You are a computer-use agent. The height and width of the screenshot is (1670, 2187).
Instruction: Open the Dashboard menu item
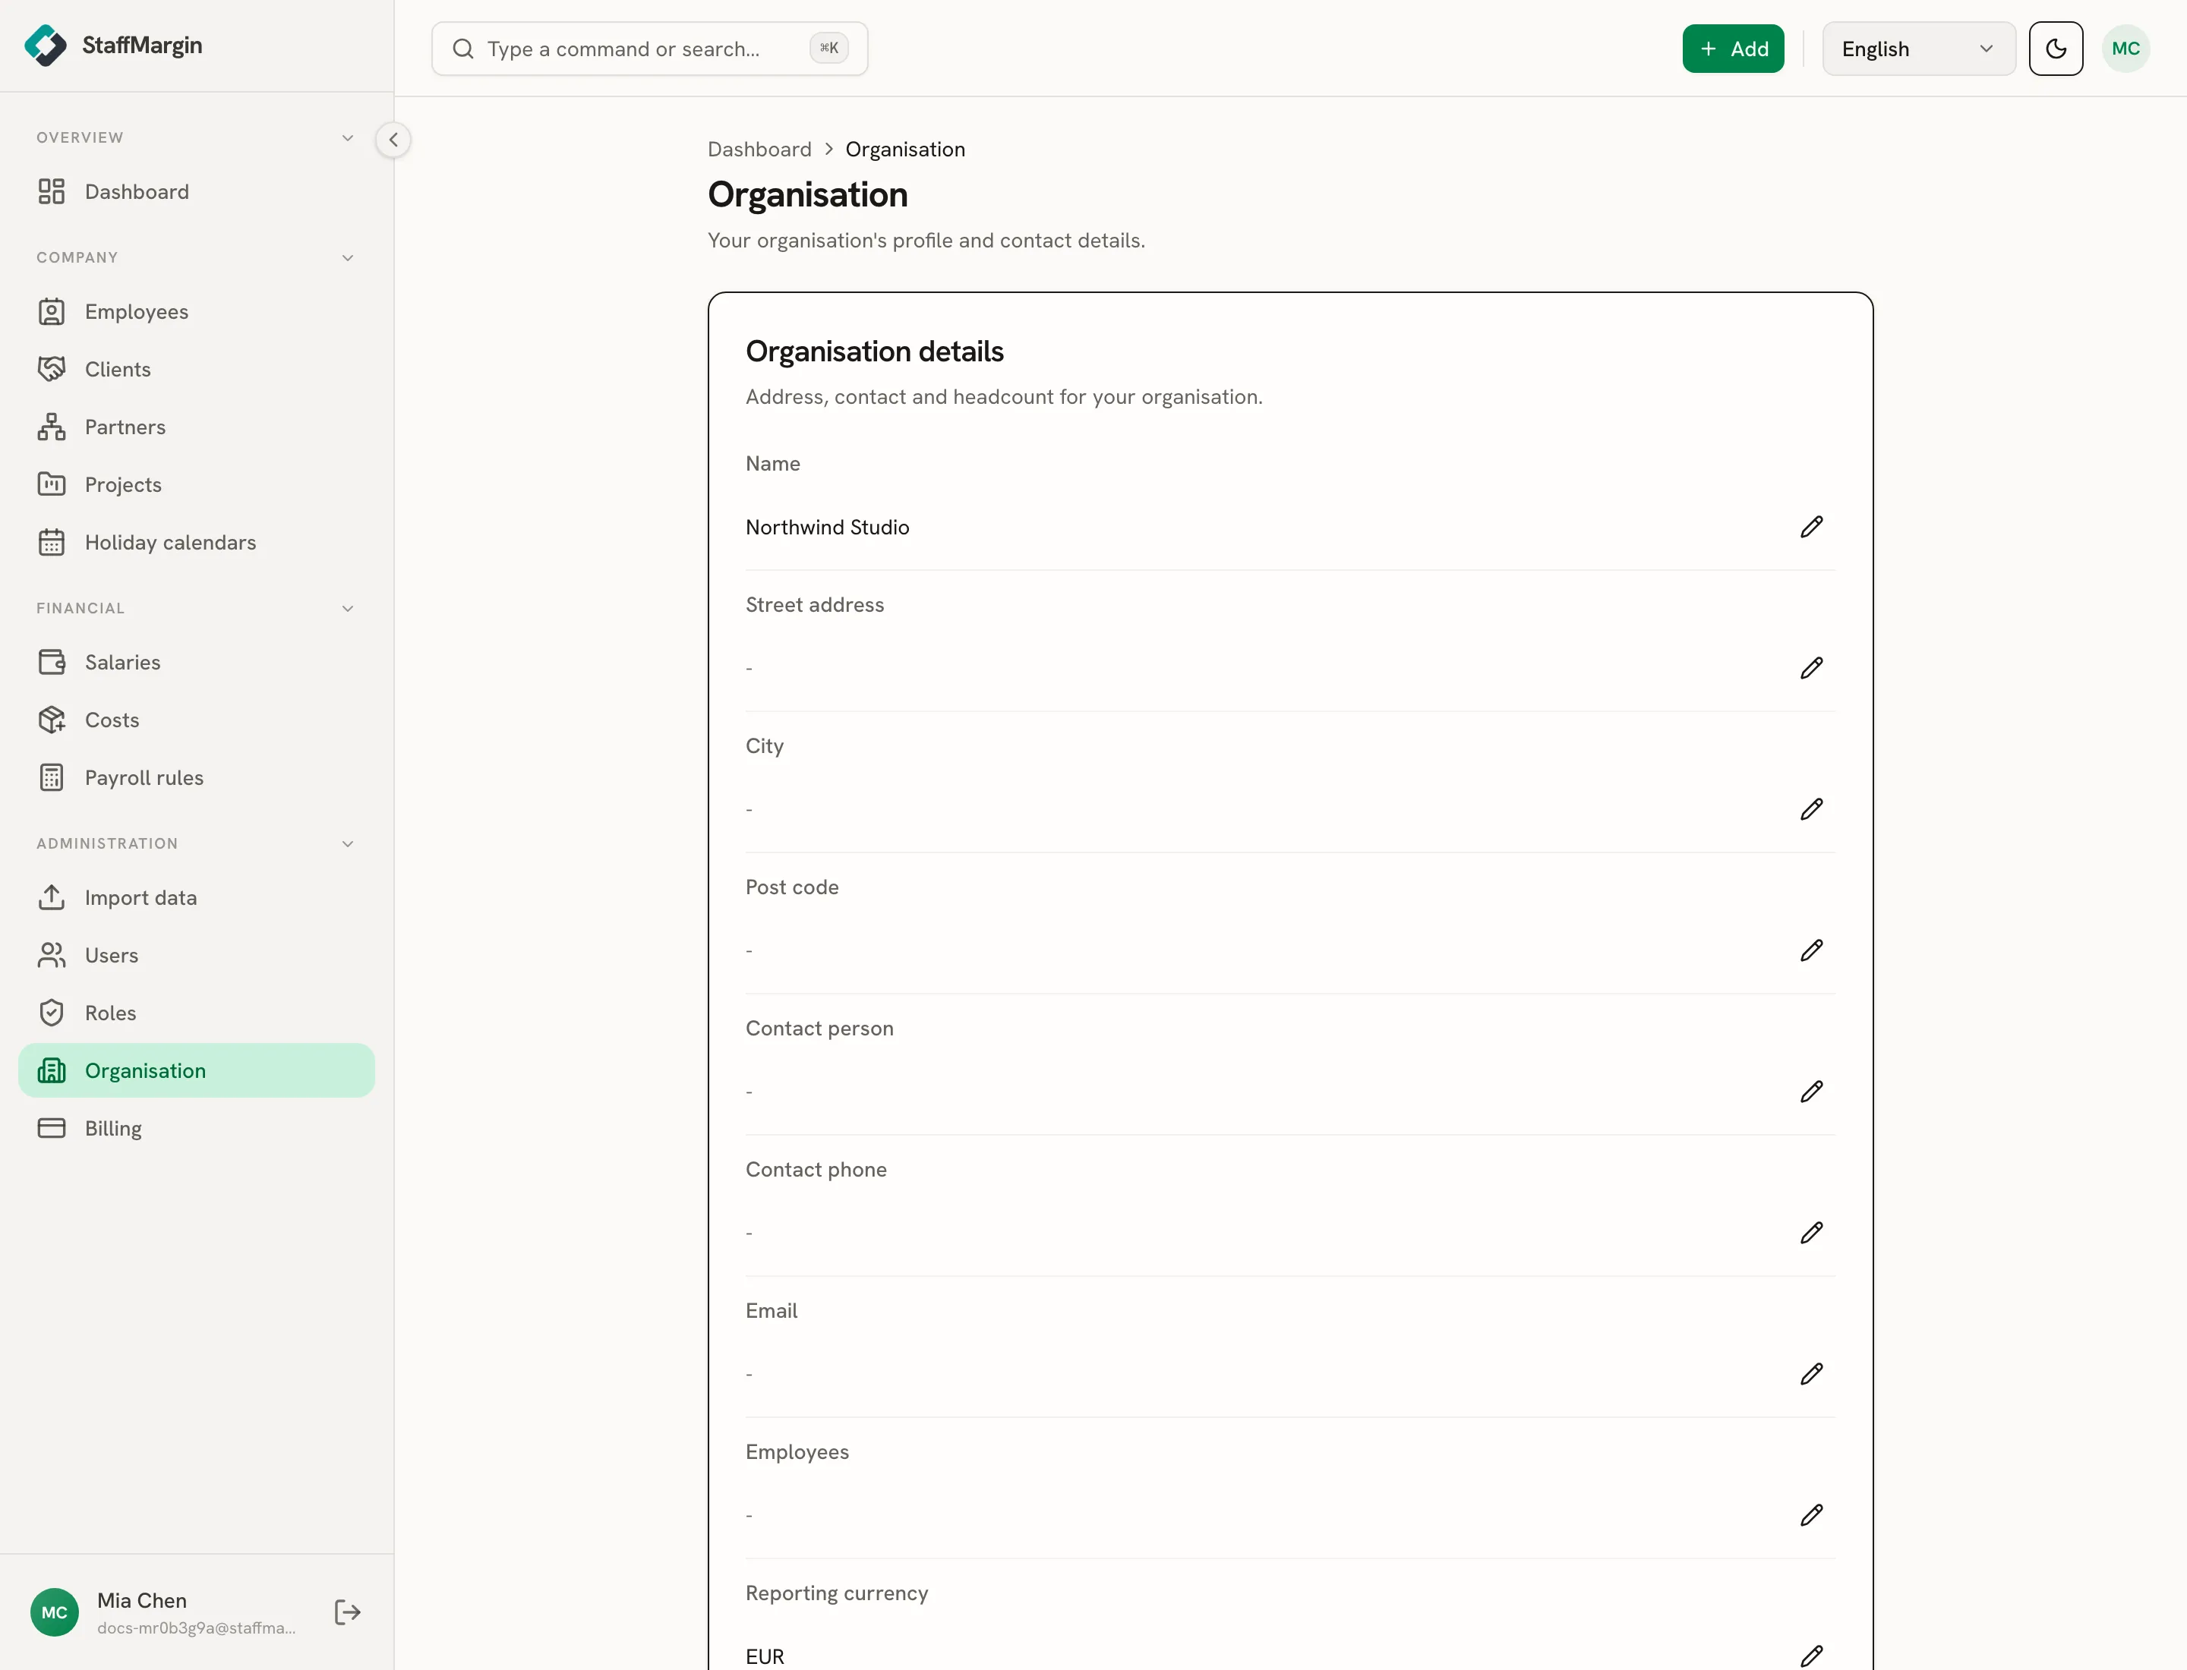197,192
